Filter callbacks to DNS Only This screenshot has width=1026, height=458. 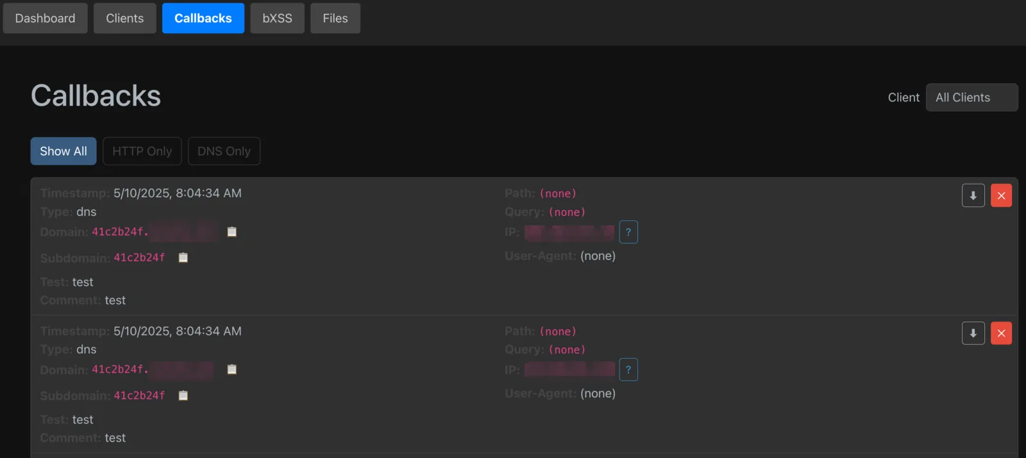click(x=224, y=151)
